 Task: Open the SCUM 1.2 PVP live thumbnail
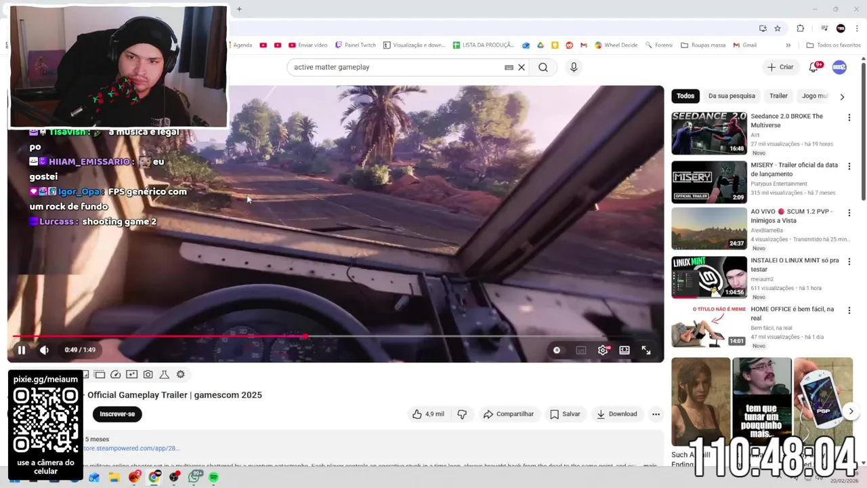coord(709,228)
